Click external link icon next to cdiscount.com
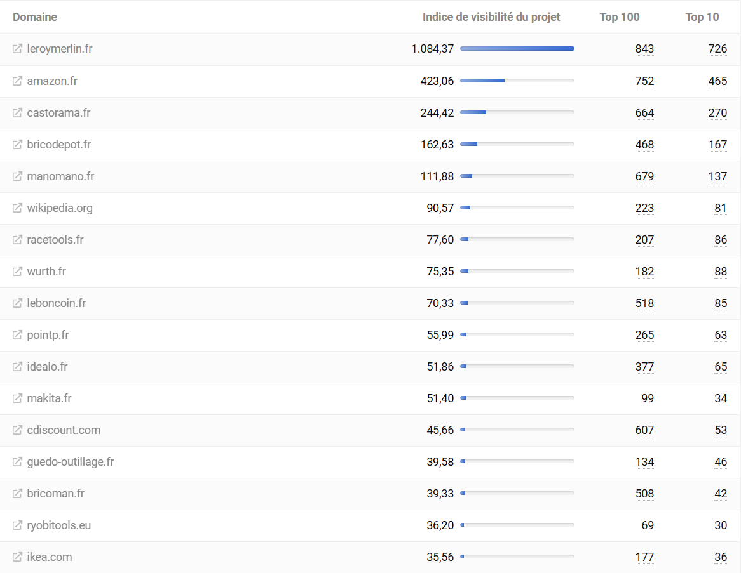741x573 pixels. pos(18,430)
